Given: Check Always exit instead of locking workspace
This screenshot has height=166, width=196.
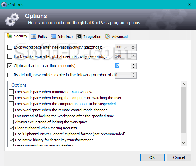Looking at the screenshot, I should click(11, 122).
